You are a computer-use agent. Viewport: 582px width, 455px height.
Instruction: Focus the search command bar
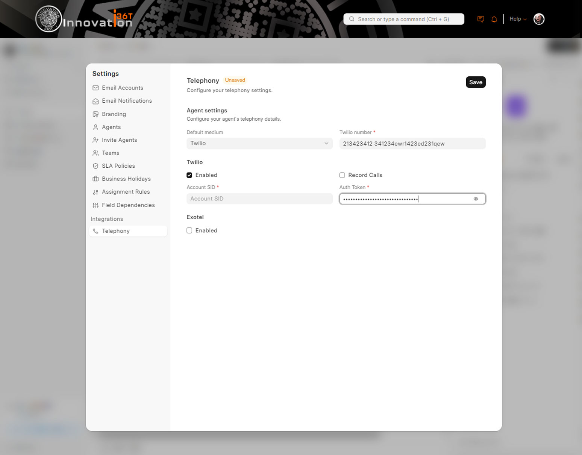click(403, 19)
